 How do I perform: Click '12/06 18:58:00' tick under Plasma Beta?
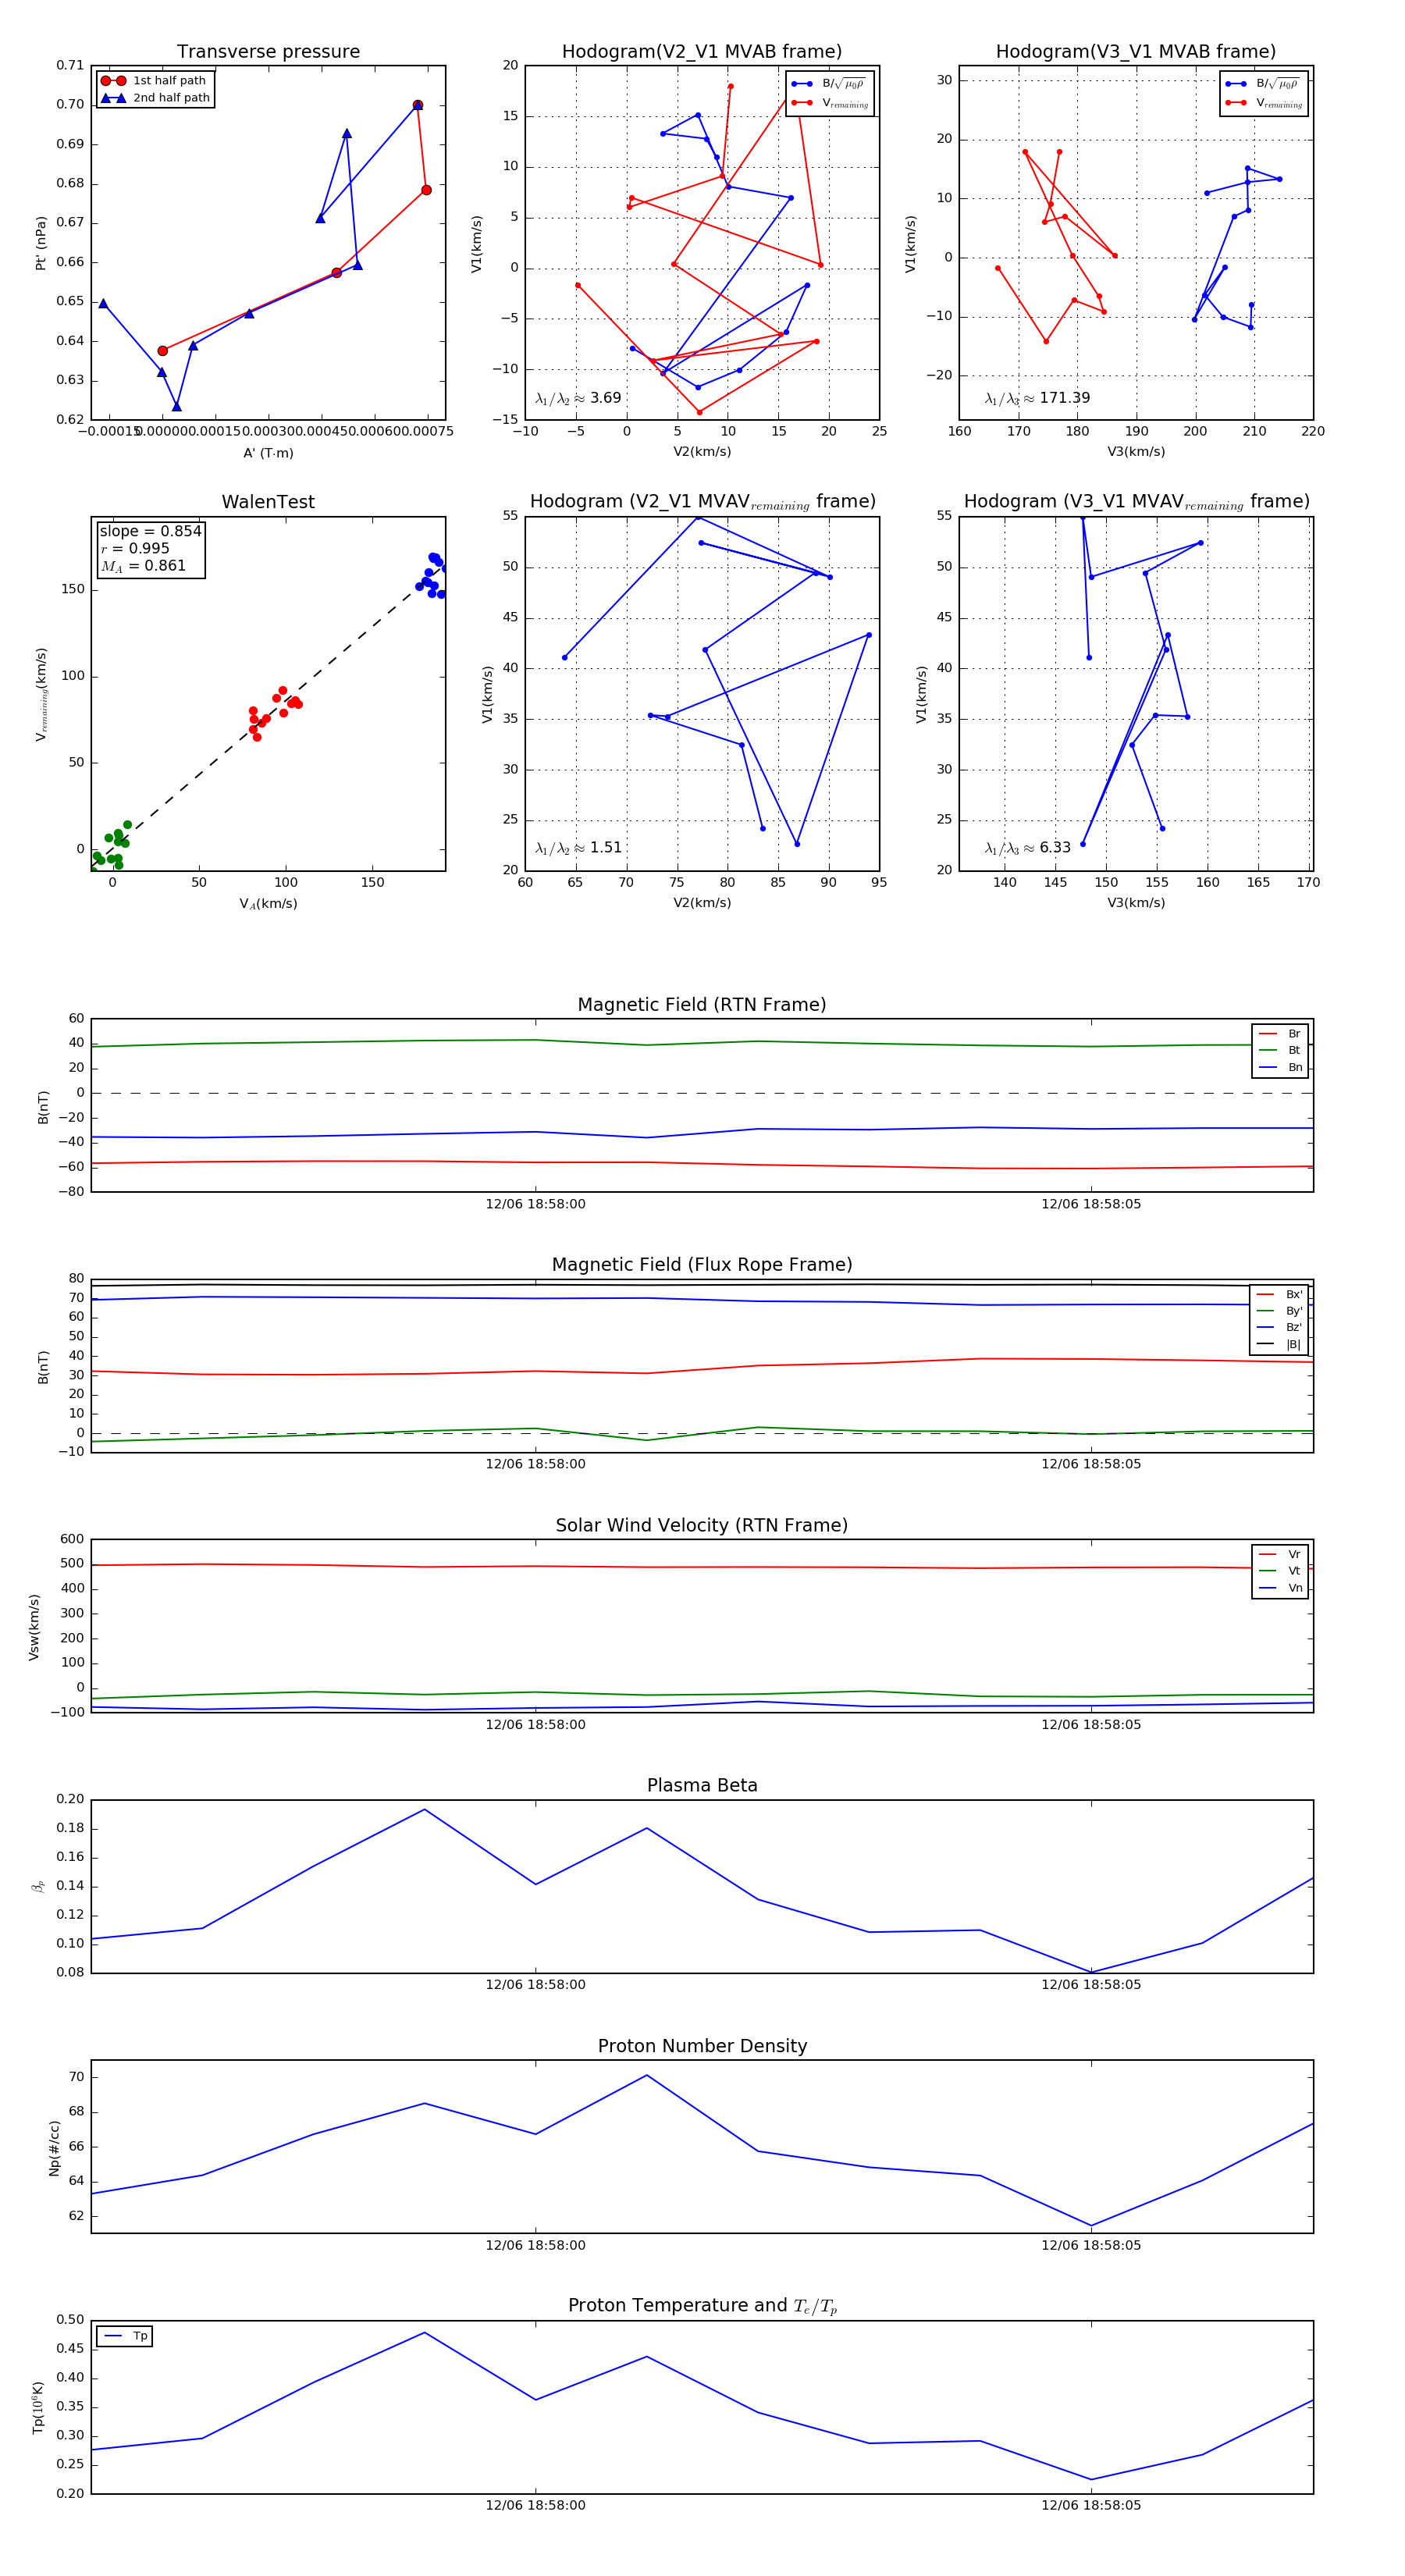tap(535, 1985)
